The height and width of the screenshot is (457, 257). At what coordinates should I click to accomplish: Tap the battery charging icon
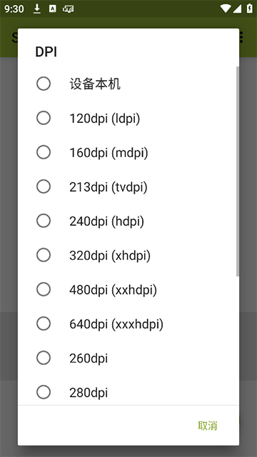click(x=249, y=9)
